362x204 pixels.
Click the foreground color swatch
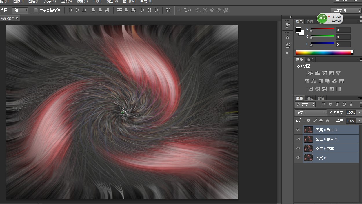(x=298, y=30)
